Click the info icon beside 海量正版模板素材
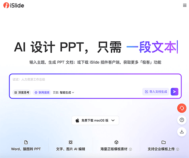 pos(130,149)
